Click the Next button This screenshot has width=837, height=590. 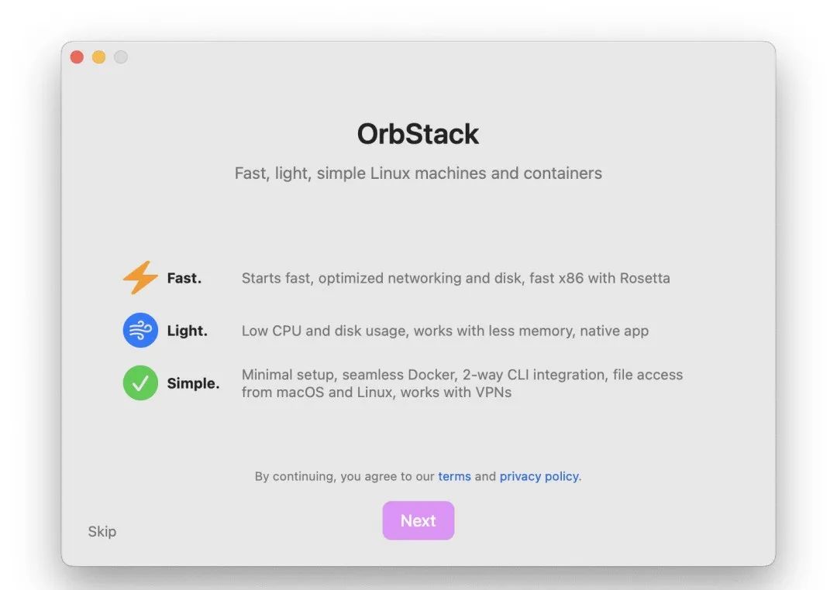[x=418, y=520]
